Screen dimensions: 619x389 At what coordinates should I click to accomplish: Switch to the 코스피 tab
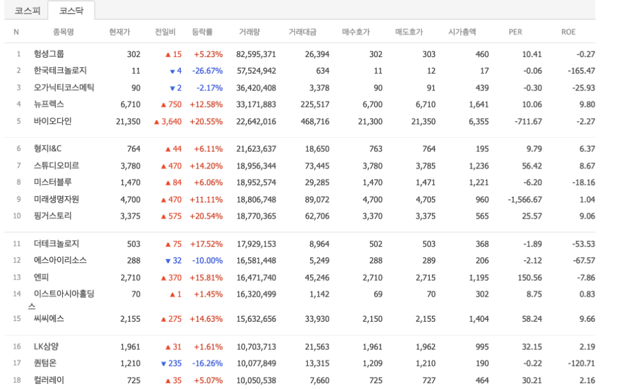click(x=28, y=11)
